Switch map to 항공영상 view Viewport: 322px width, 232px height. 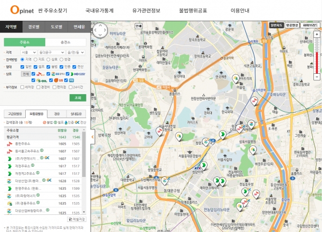(x=292, y=25)
